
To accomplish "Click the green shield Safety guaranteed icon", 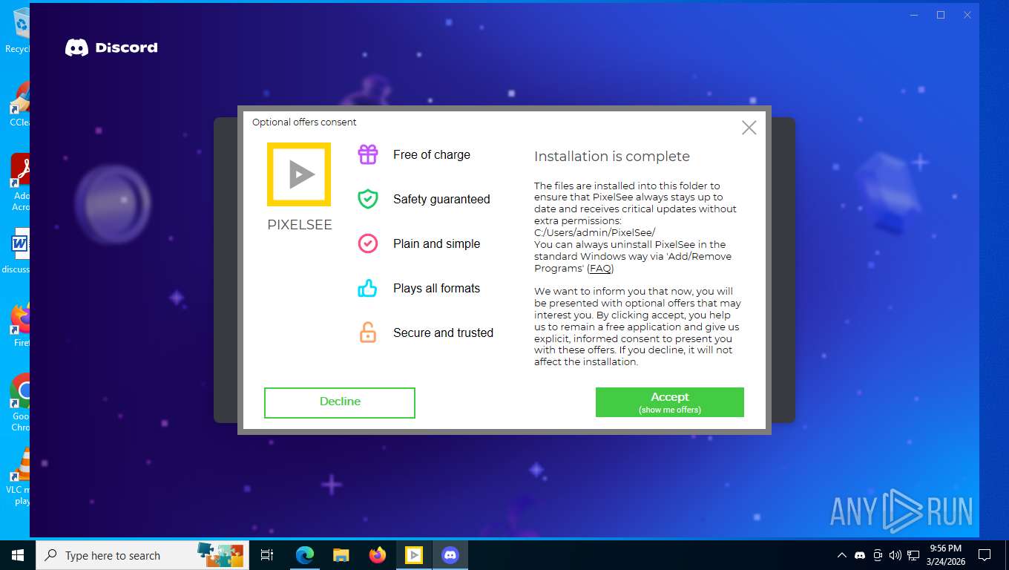I will point(368,199).
